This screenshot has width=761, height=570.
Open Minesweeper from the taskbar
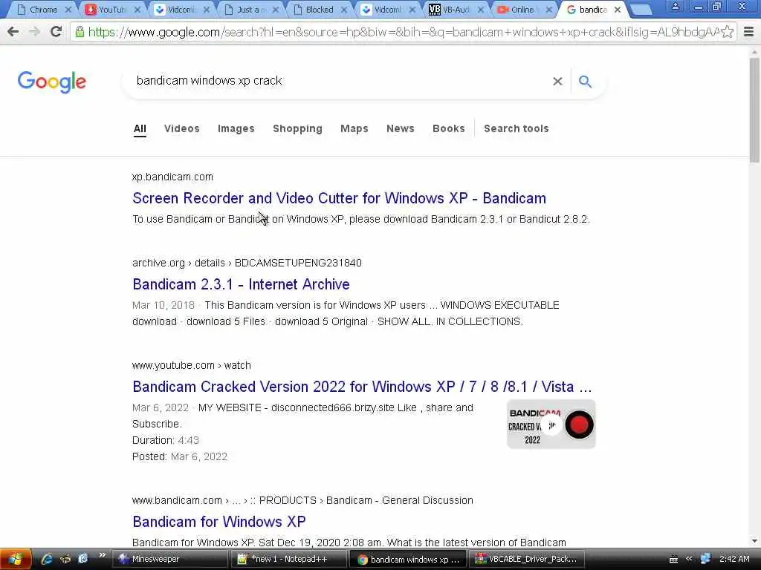coord(170,559)
